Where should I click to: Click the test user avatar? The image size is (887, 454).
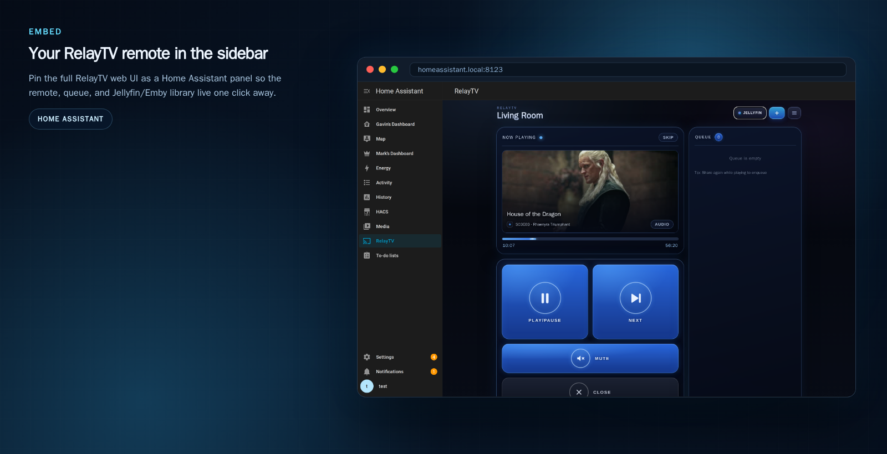coord(366,386)
